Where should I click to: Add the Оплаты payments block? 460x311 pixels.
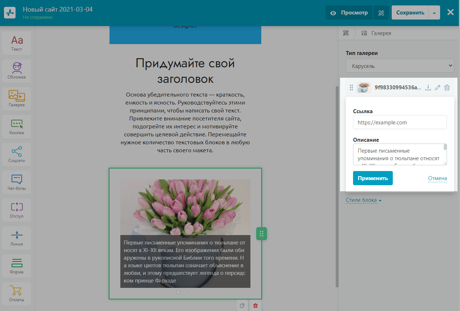point(17,293)
